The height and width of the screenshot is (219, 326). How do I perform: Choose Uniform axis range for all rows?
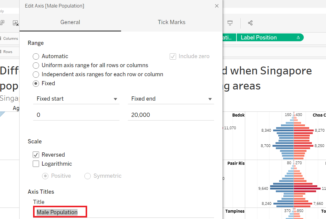[36, 65]
